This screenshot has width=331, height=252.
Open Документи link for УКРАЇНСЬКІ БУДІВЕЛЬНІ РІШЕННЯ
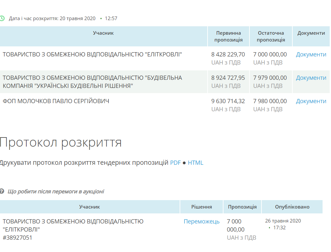[x=311, y=78]
